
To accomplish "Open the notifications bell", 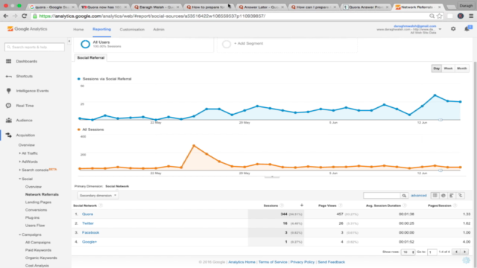I will [x=467, y=28].
